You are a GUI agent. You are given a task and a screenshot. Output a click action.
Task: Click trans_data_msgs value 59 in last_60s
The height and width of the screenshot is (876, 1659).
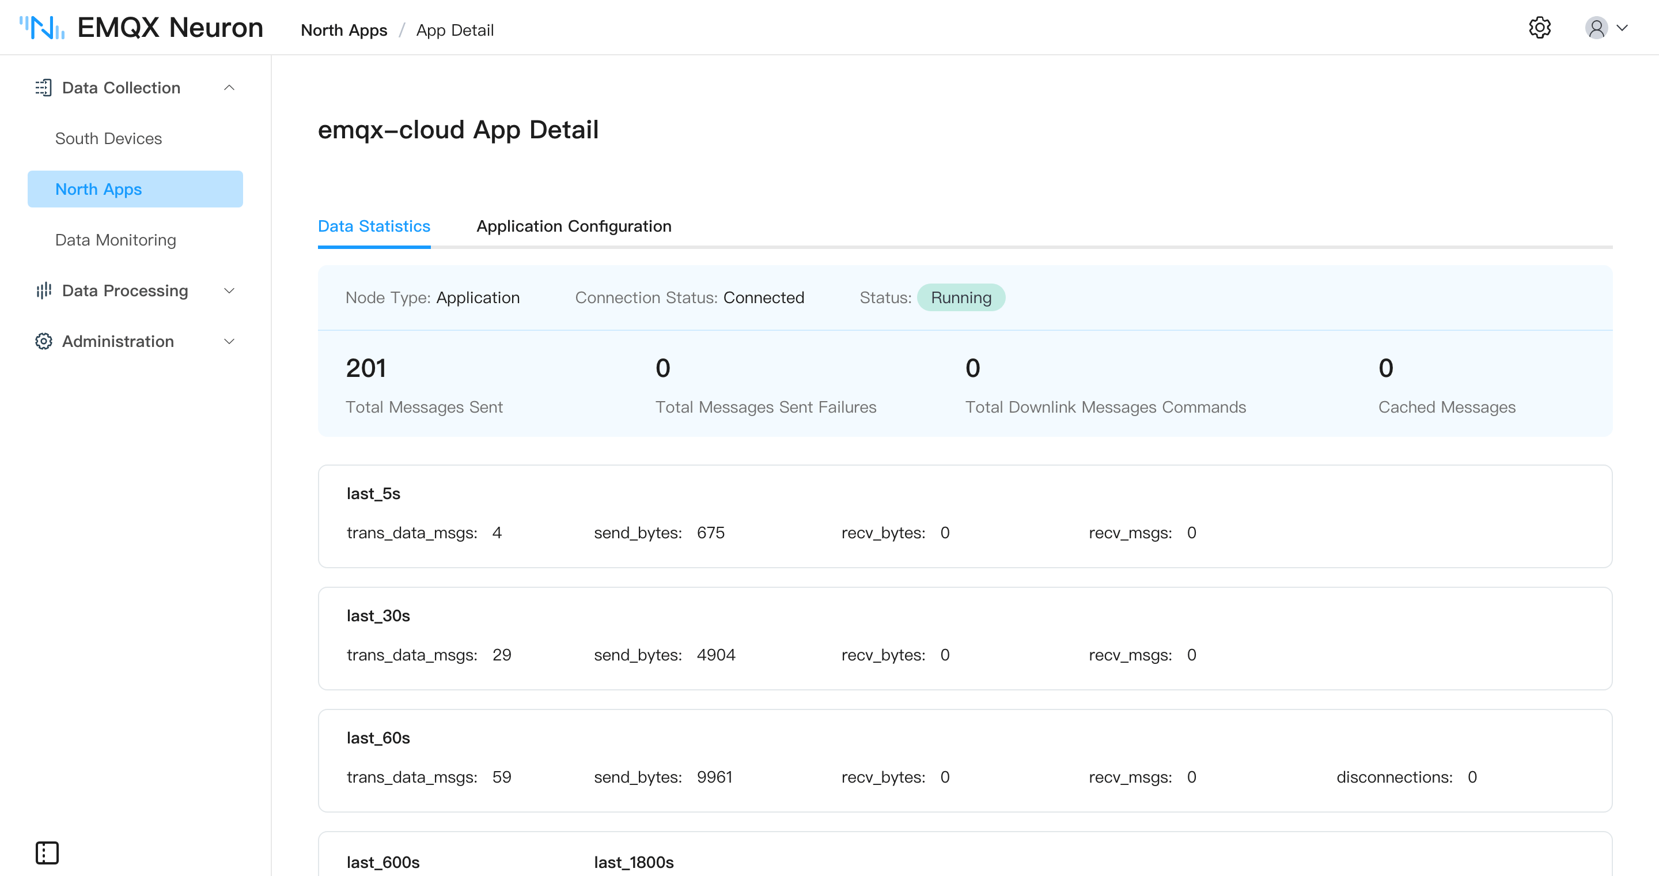click(x=502, y=777)
